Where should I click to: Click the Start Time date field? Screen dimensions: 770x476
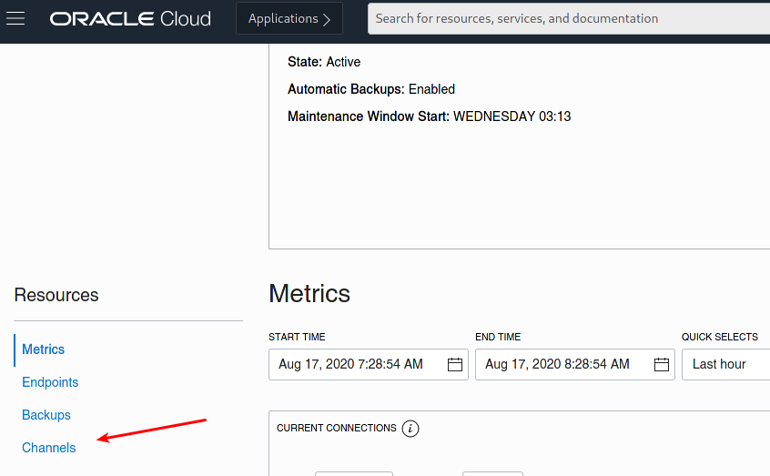(369, 364)
